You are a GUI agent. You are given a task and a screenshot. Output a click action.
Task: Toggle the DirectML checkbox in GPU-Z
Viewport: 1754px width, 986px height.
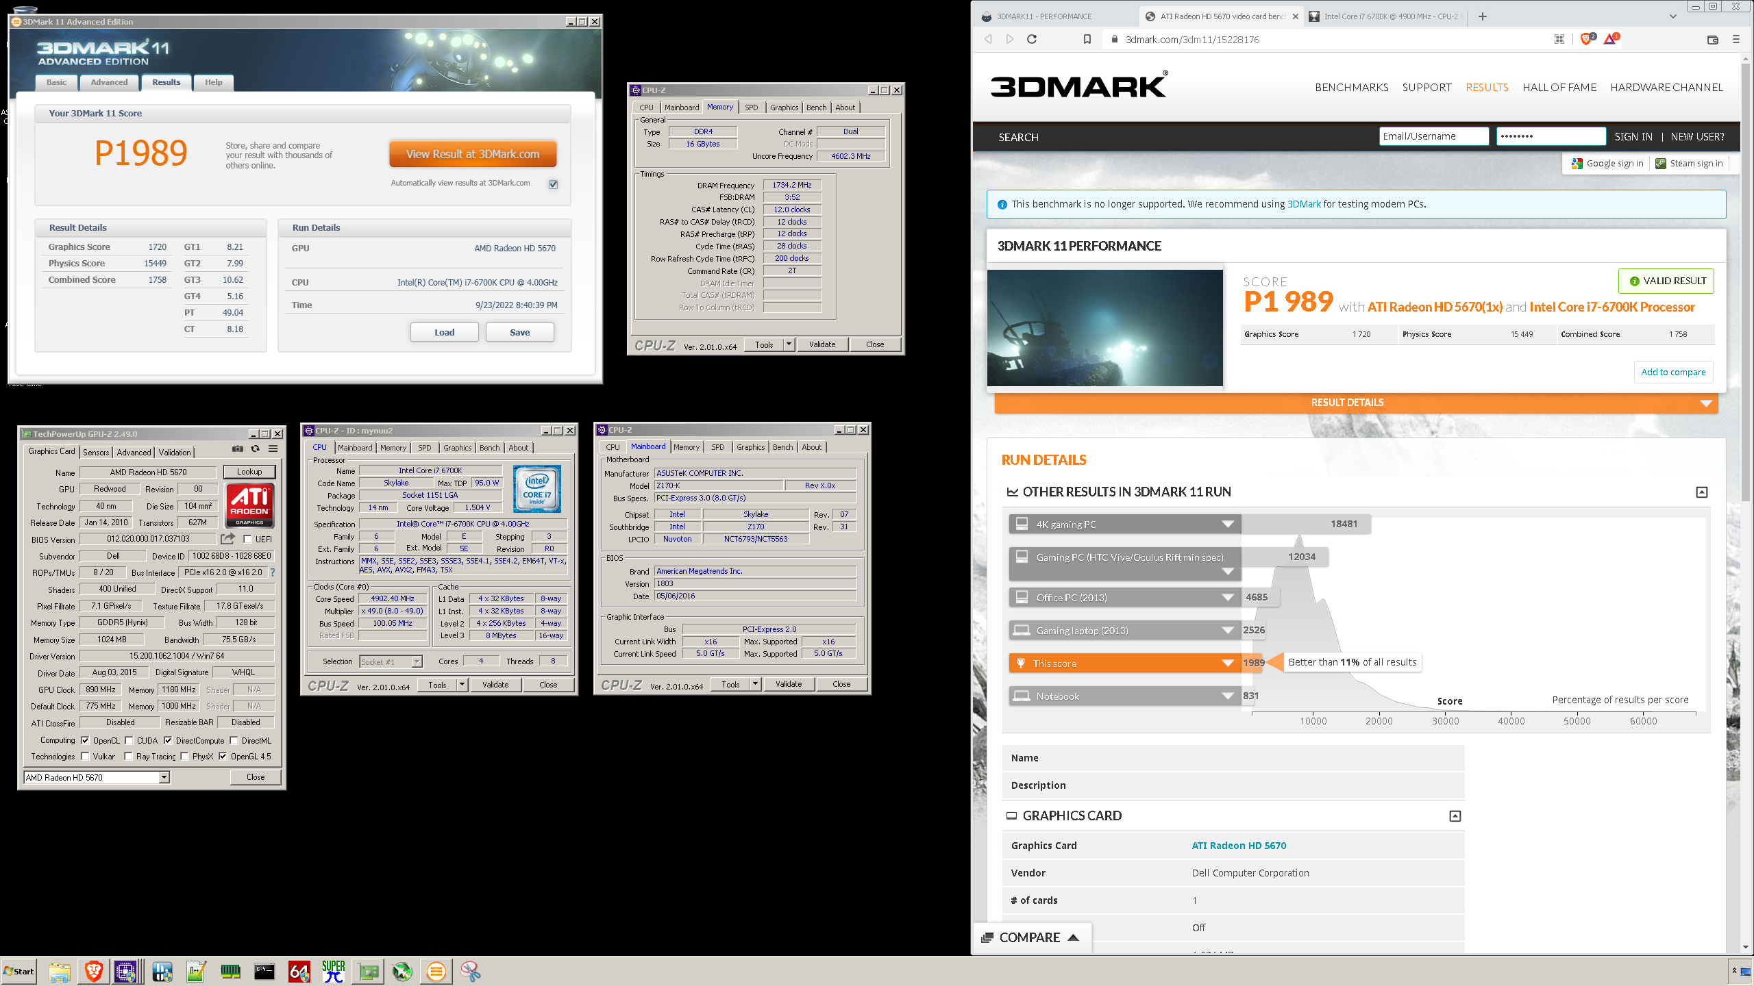click(234, 740)
